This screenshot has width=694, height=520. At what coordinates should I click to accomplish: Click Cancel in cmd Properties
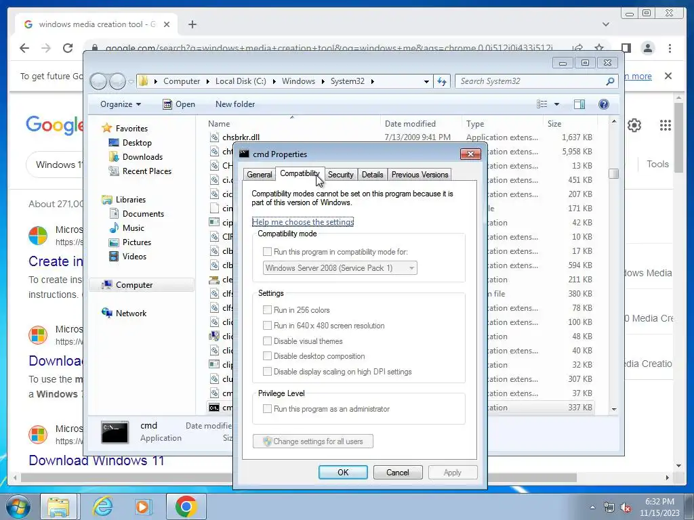tap(398, 472)
